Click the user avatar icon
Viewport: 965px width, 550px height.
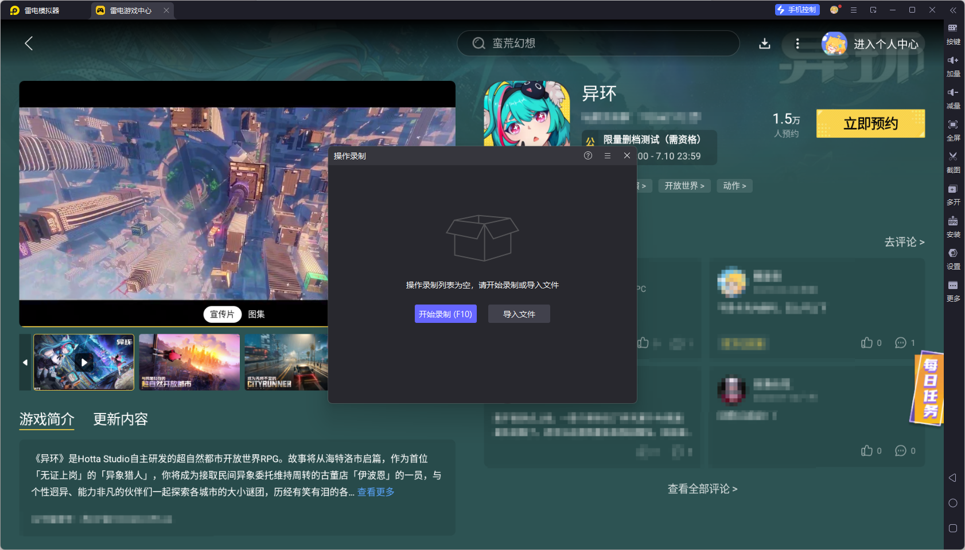[x=834, y=44]
